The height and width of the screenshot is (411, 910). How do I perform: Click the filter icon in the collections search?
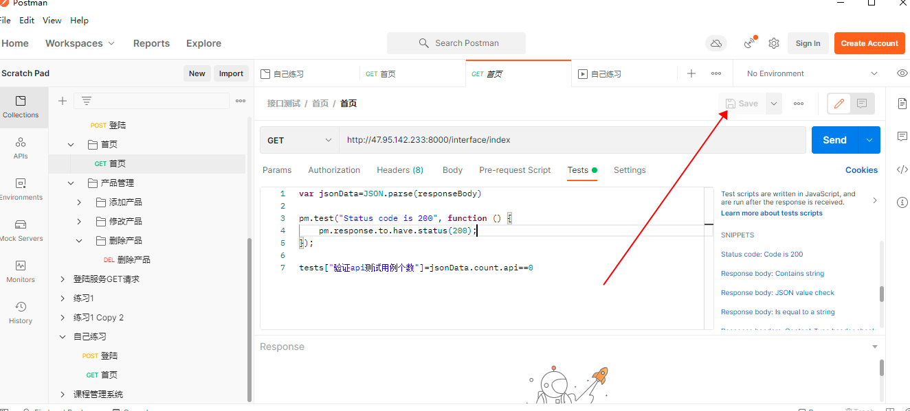click(87, 101)
